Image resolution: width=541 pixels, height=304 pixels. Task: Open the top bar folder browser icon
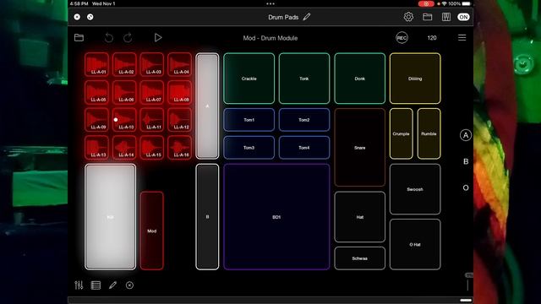coord(428,17)
